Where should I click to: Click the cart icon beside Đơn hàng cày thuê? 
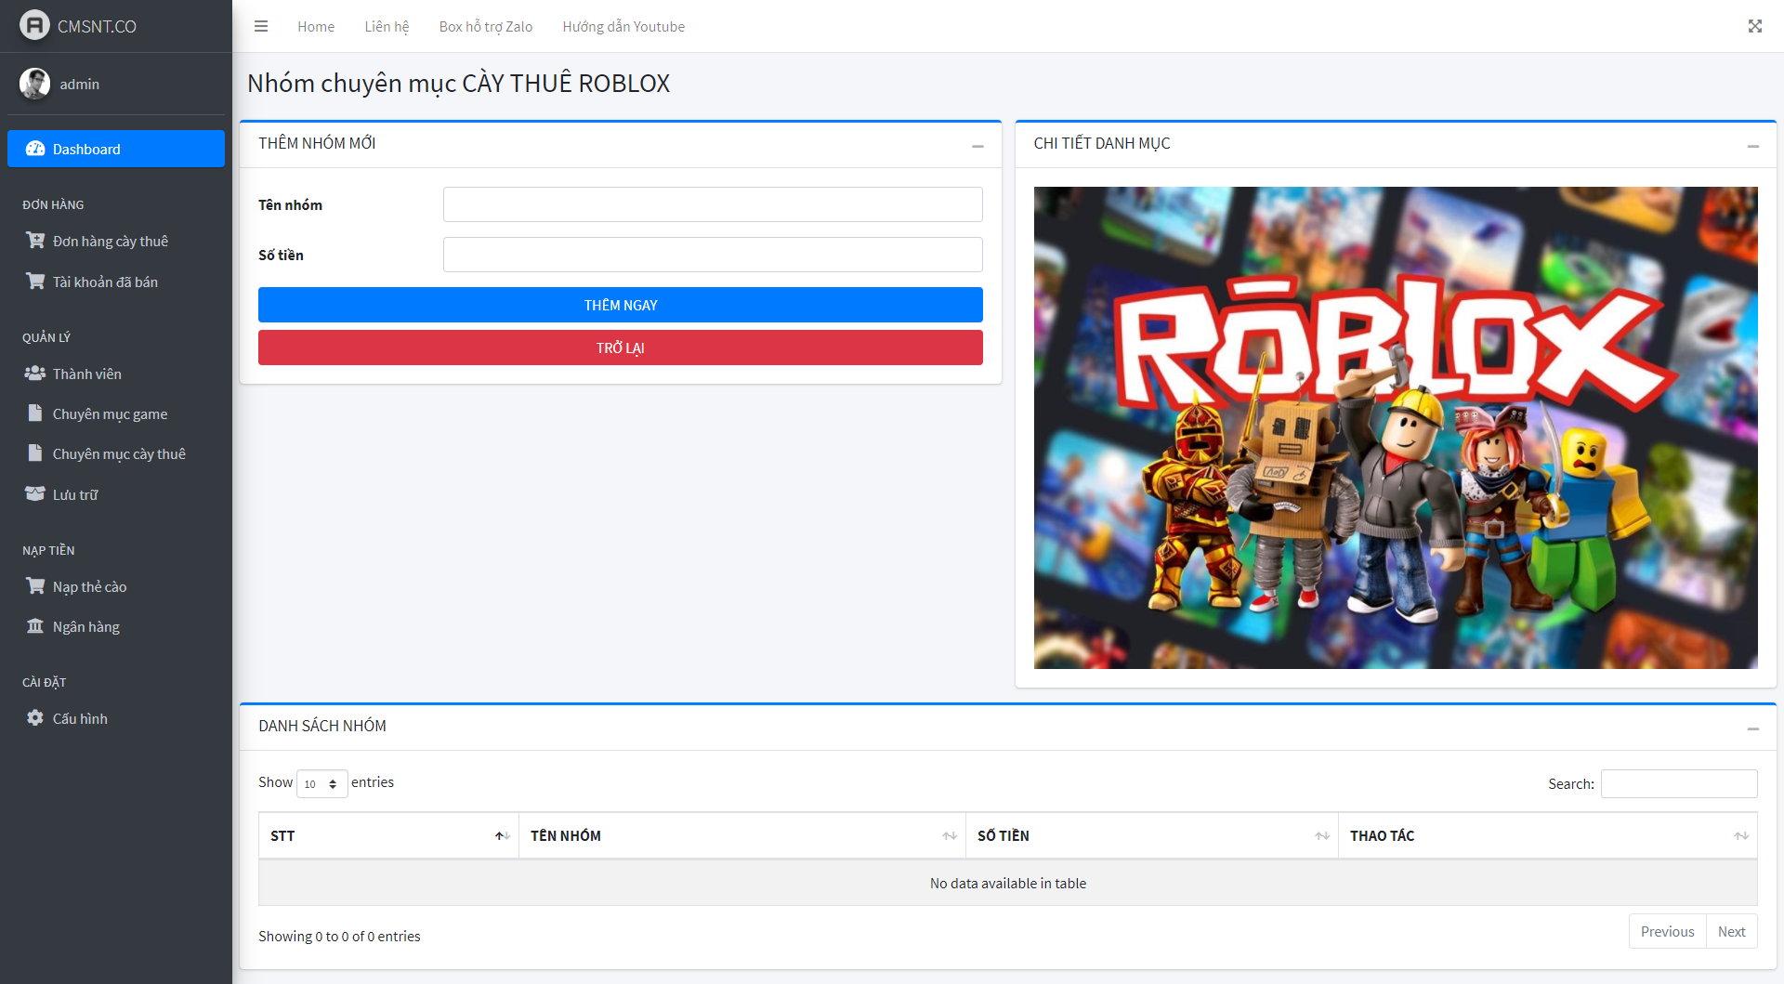35,241
